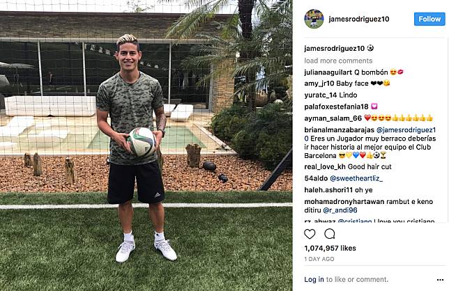Viewport: 449px width, 291px height.
Task: Open the @r_andi96 mention
Action: pos(340,210)
